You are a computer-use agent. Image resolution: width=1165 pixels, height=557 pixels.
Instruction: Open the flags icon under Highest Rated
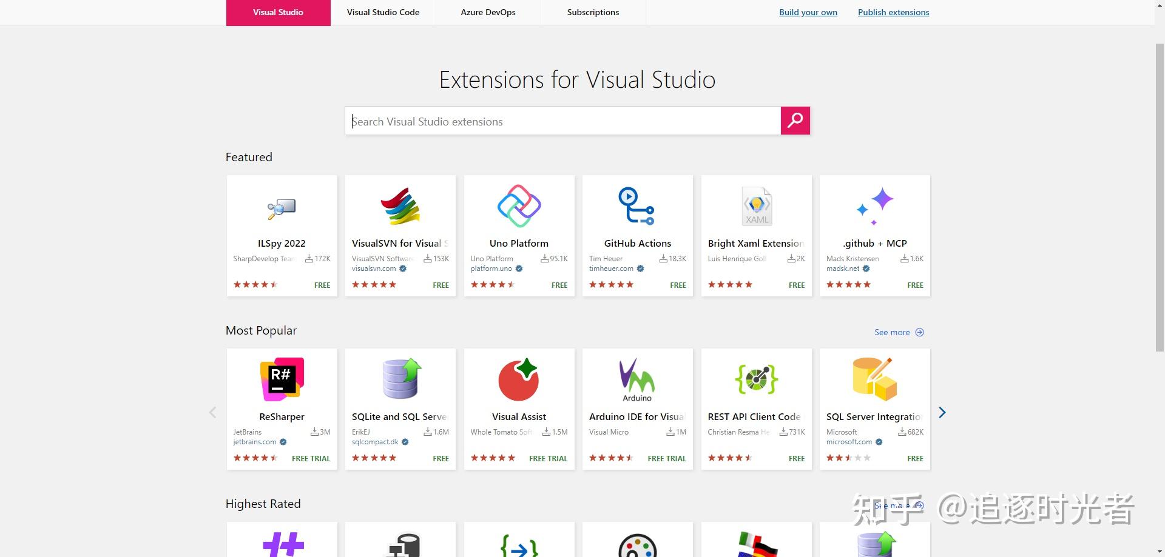coord(757,544)
